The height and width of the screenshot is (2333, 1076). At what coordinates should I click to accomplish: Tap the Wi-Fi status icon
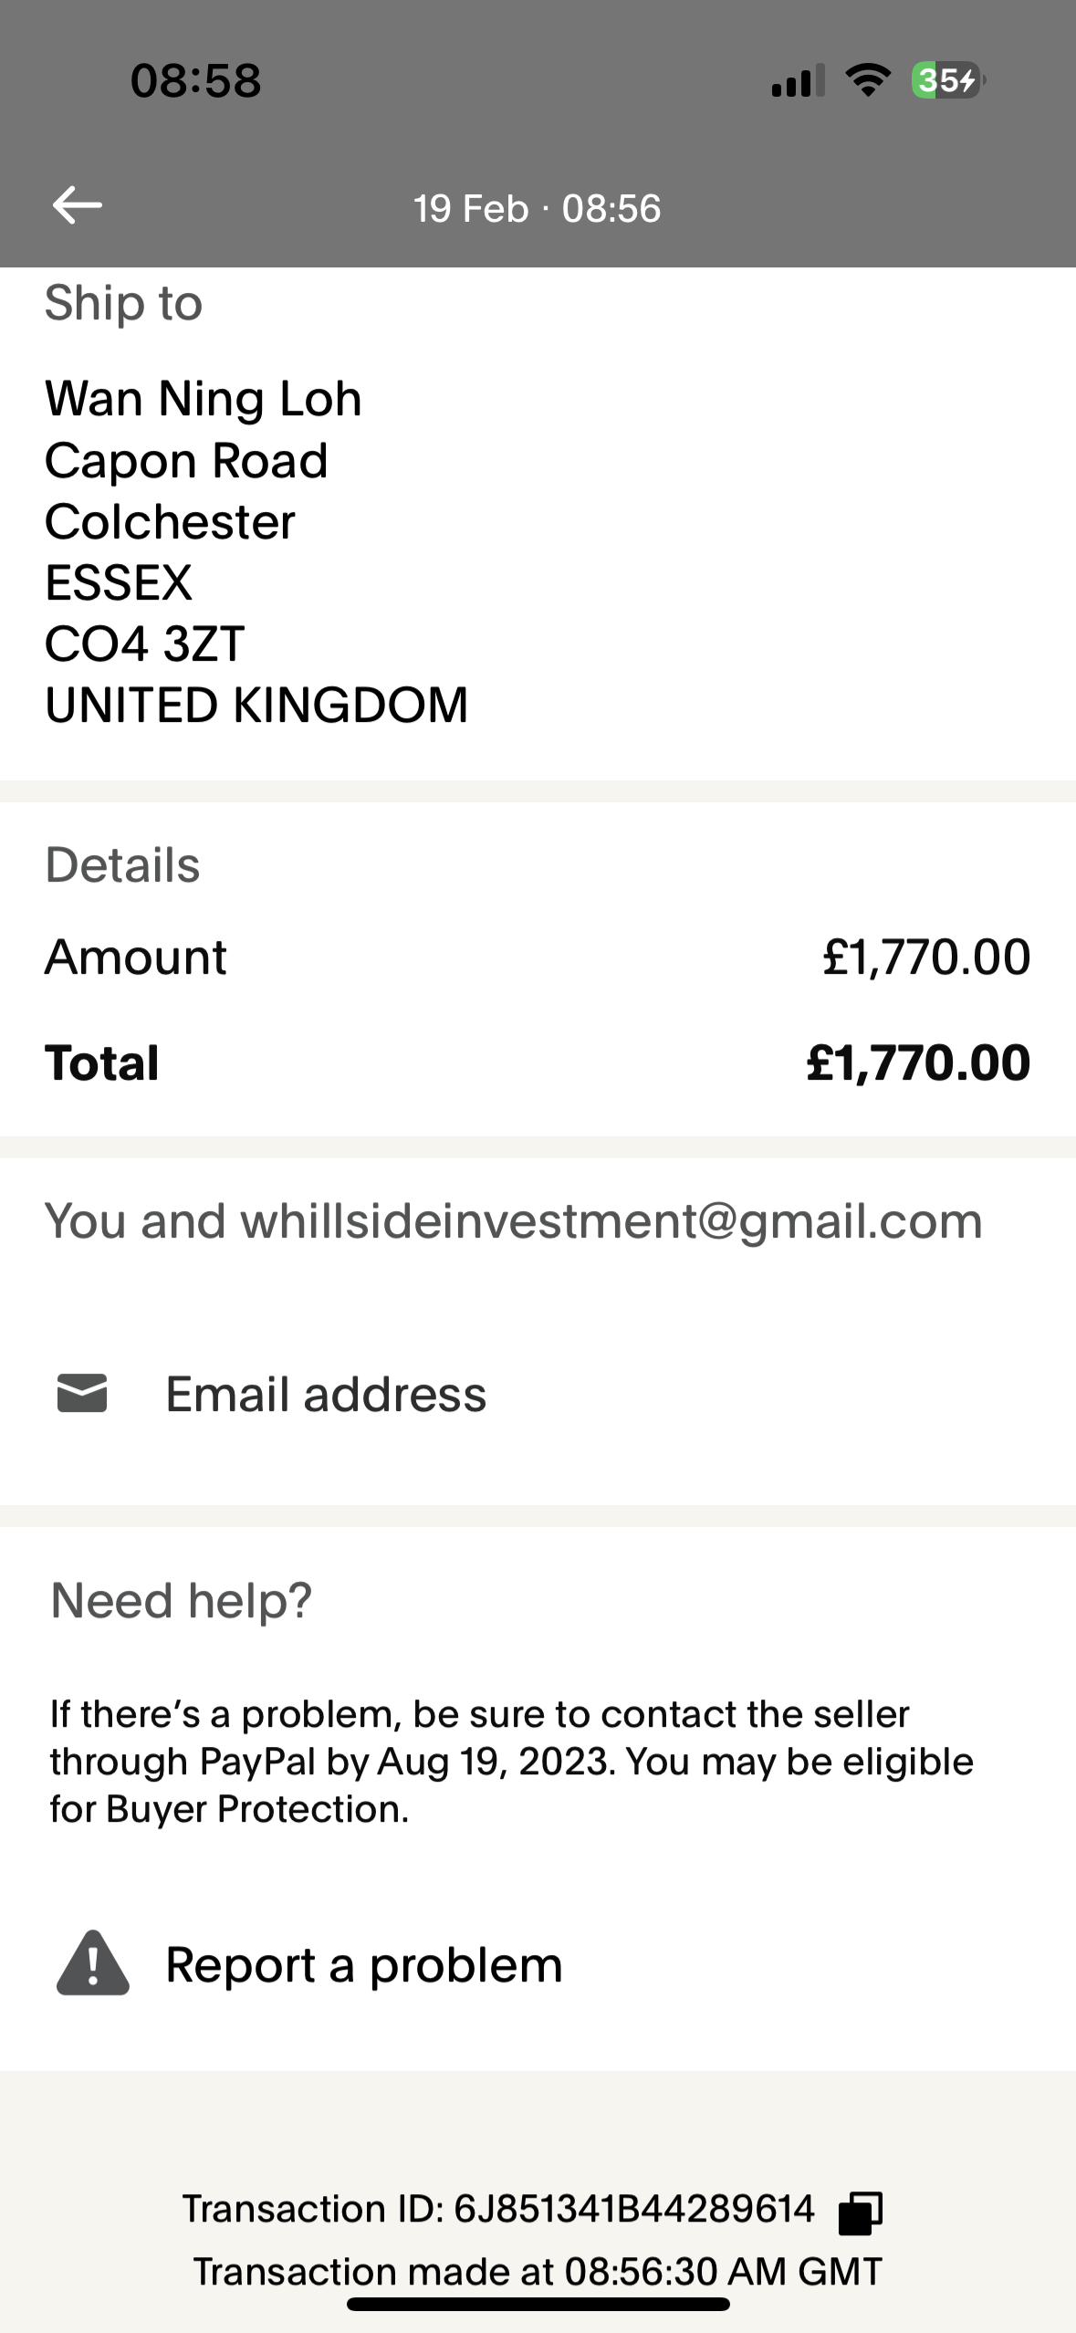point(868,80)
